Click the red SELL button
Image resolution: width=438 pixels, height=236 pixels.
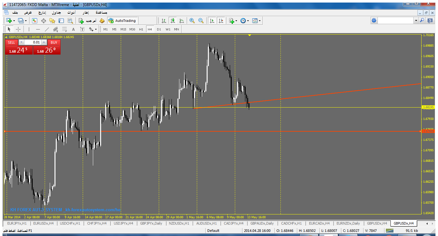click(x=11, y=42)
